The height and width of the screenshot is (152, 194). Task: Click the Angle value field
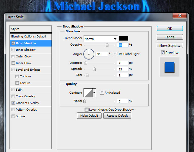102,54
